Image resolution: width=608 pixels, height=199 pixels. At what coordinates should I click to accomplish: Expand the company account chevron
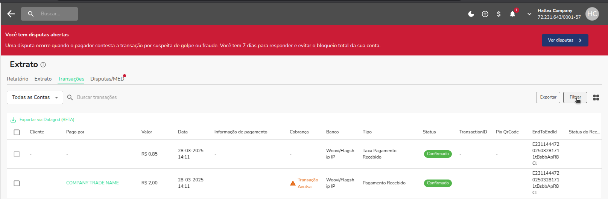[529, 14]
